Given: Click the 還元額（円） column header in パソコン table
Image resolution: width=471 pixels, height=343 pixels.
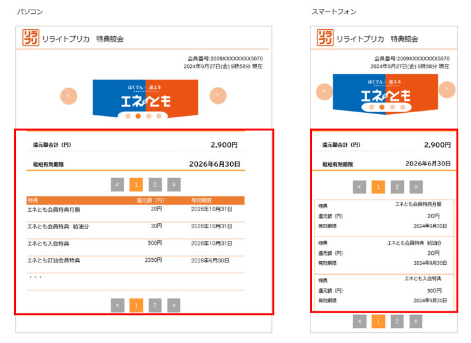Looking at the screenshot, I should click(150, 200).
